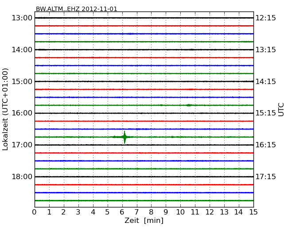Click the 12:15 UTC label

[x=266, y=18]
